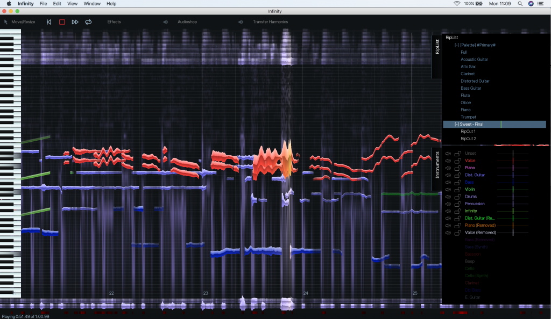
Task: Open the Edit menu
Action: click(x=57, y=4)
